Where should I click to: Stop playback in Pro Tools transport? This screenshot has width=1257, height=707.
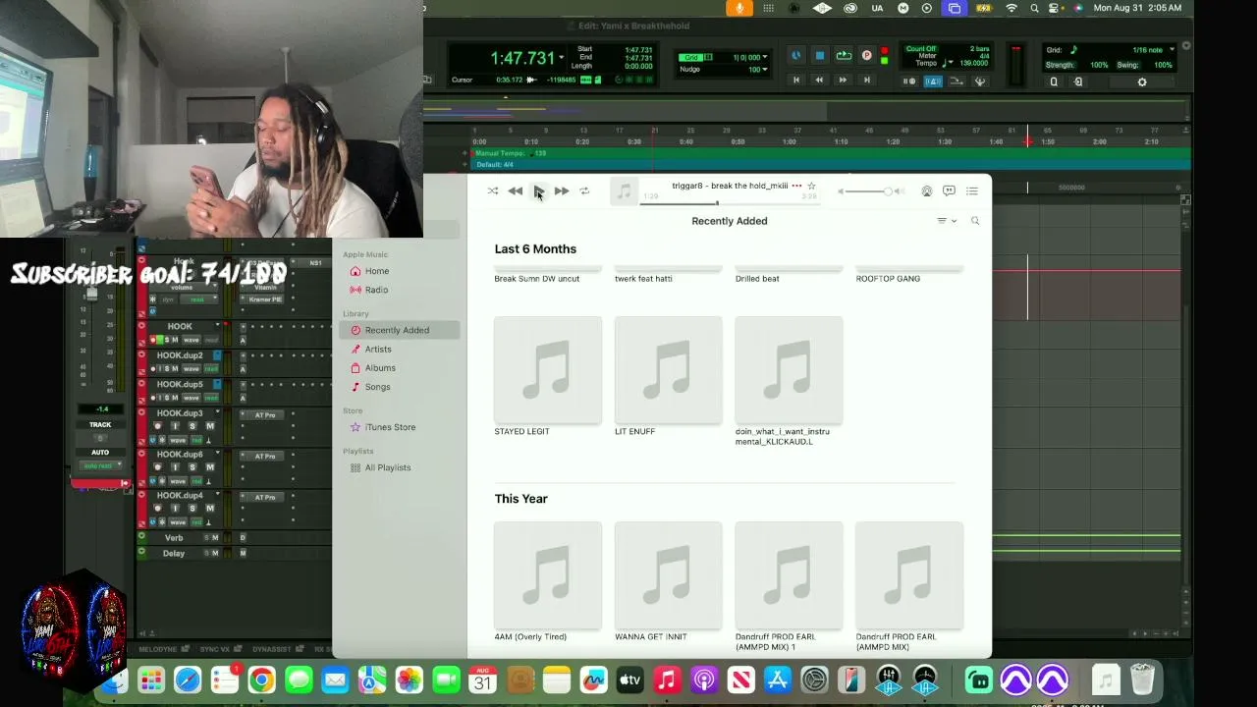(820, 56)
